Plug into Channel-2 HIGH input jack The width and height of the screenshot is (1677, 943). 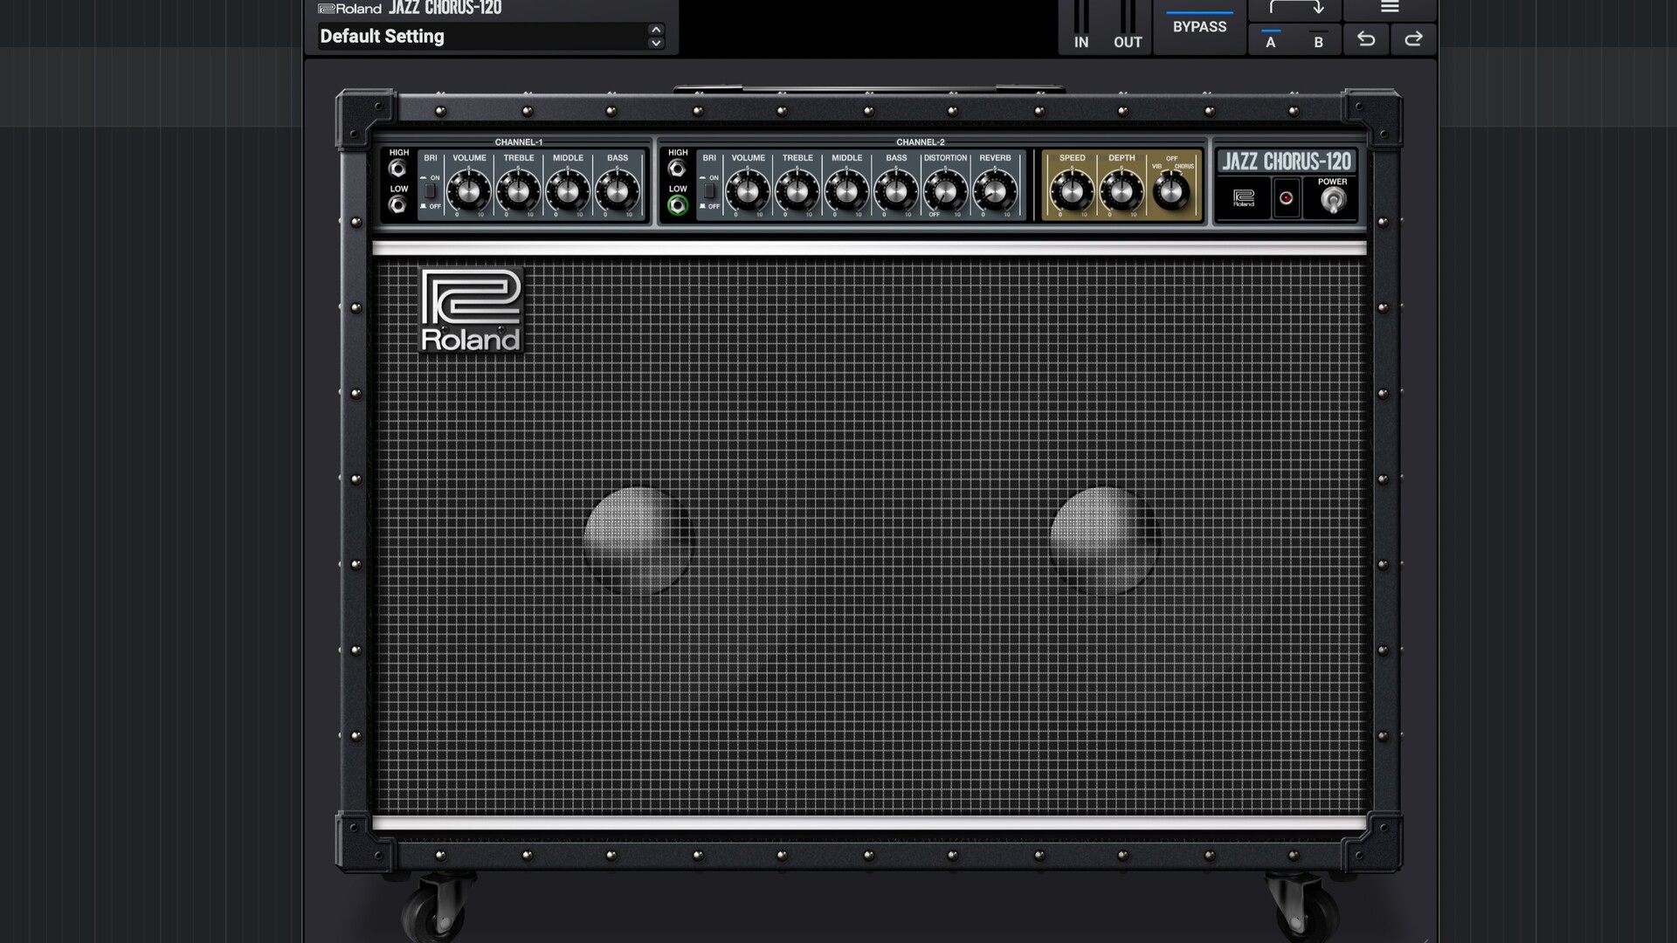click(677, 169)
